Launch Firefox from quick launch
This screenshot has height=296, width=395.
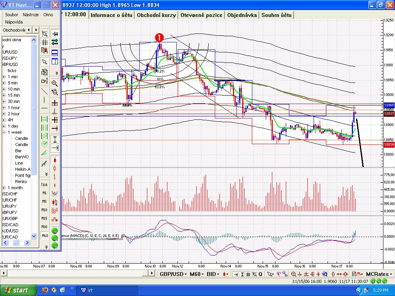[45, 290]
